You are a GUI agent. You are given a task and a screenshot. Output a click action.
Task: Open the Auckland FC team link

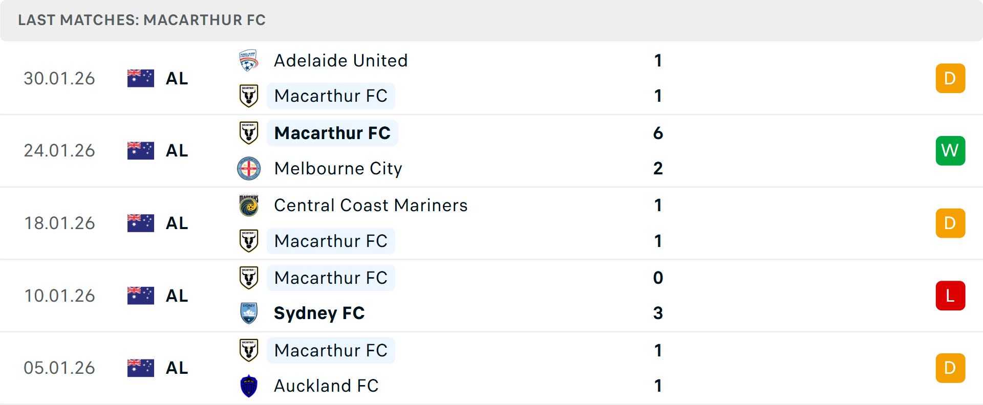pos(326,386)
